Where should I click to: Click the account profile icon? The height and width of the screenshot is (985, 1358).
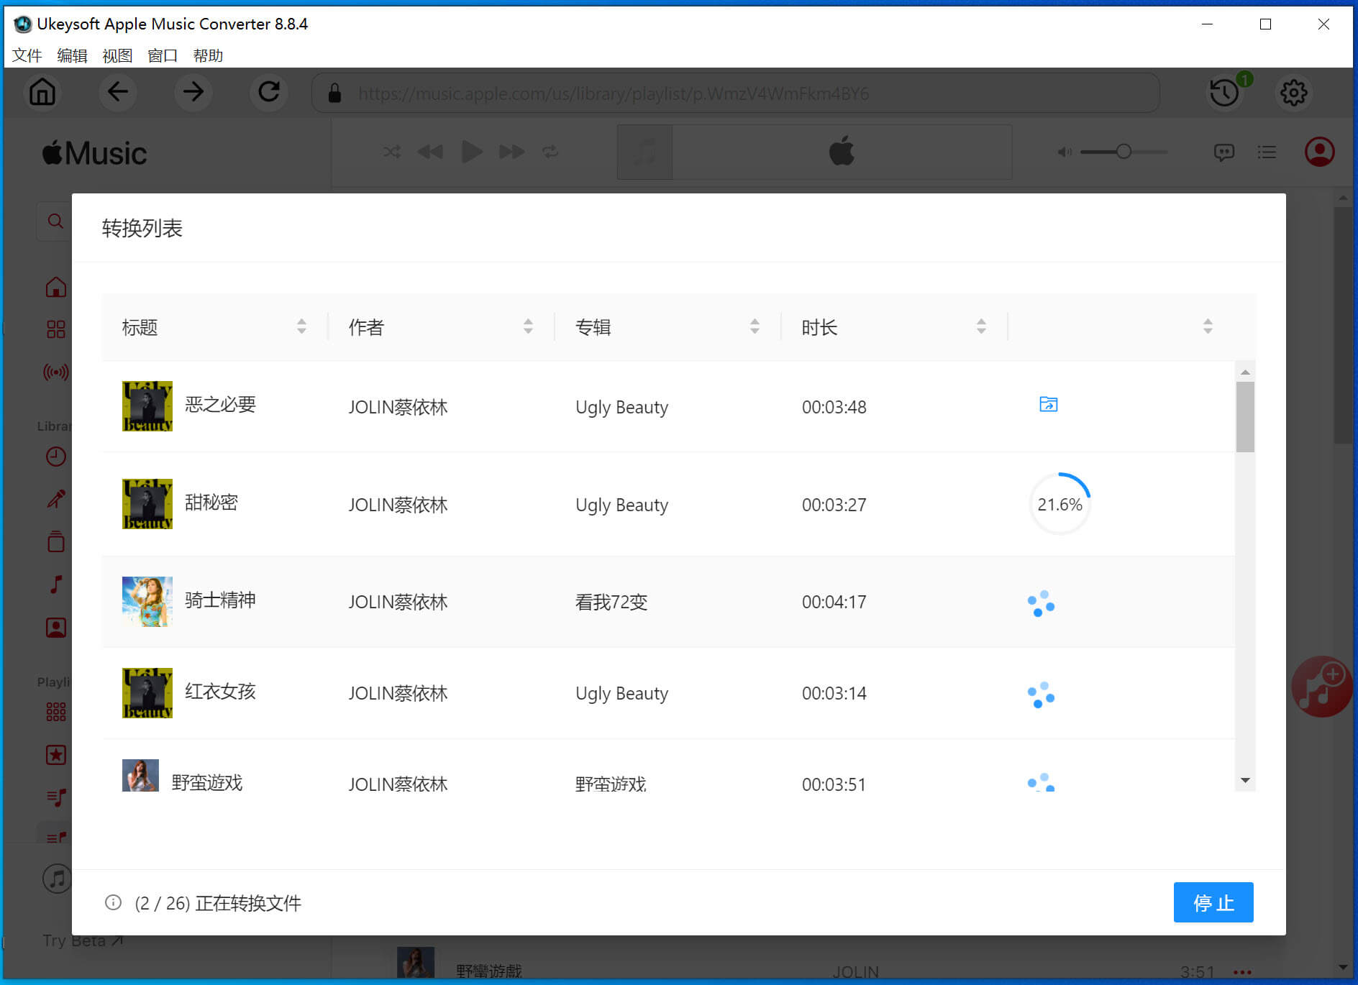point(1319,152)
